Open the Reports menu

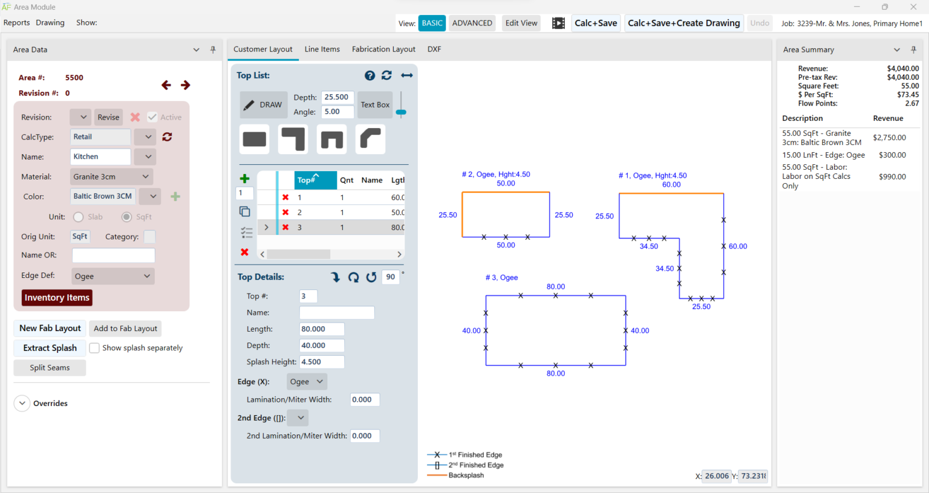(16, 22)
